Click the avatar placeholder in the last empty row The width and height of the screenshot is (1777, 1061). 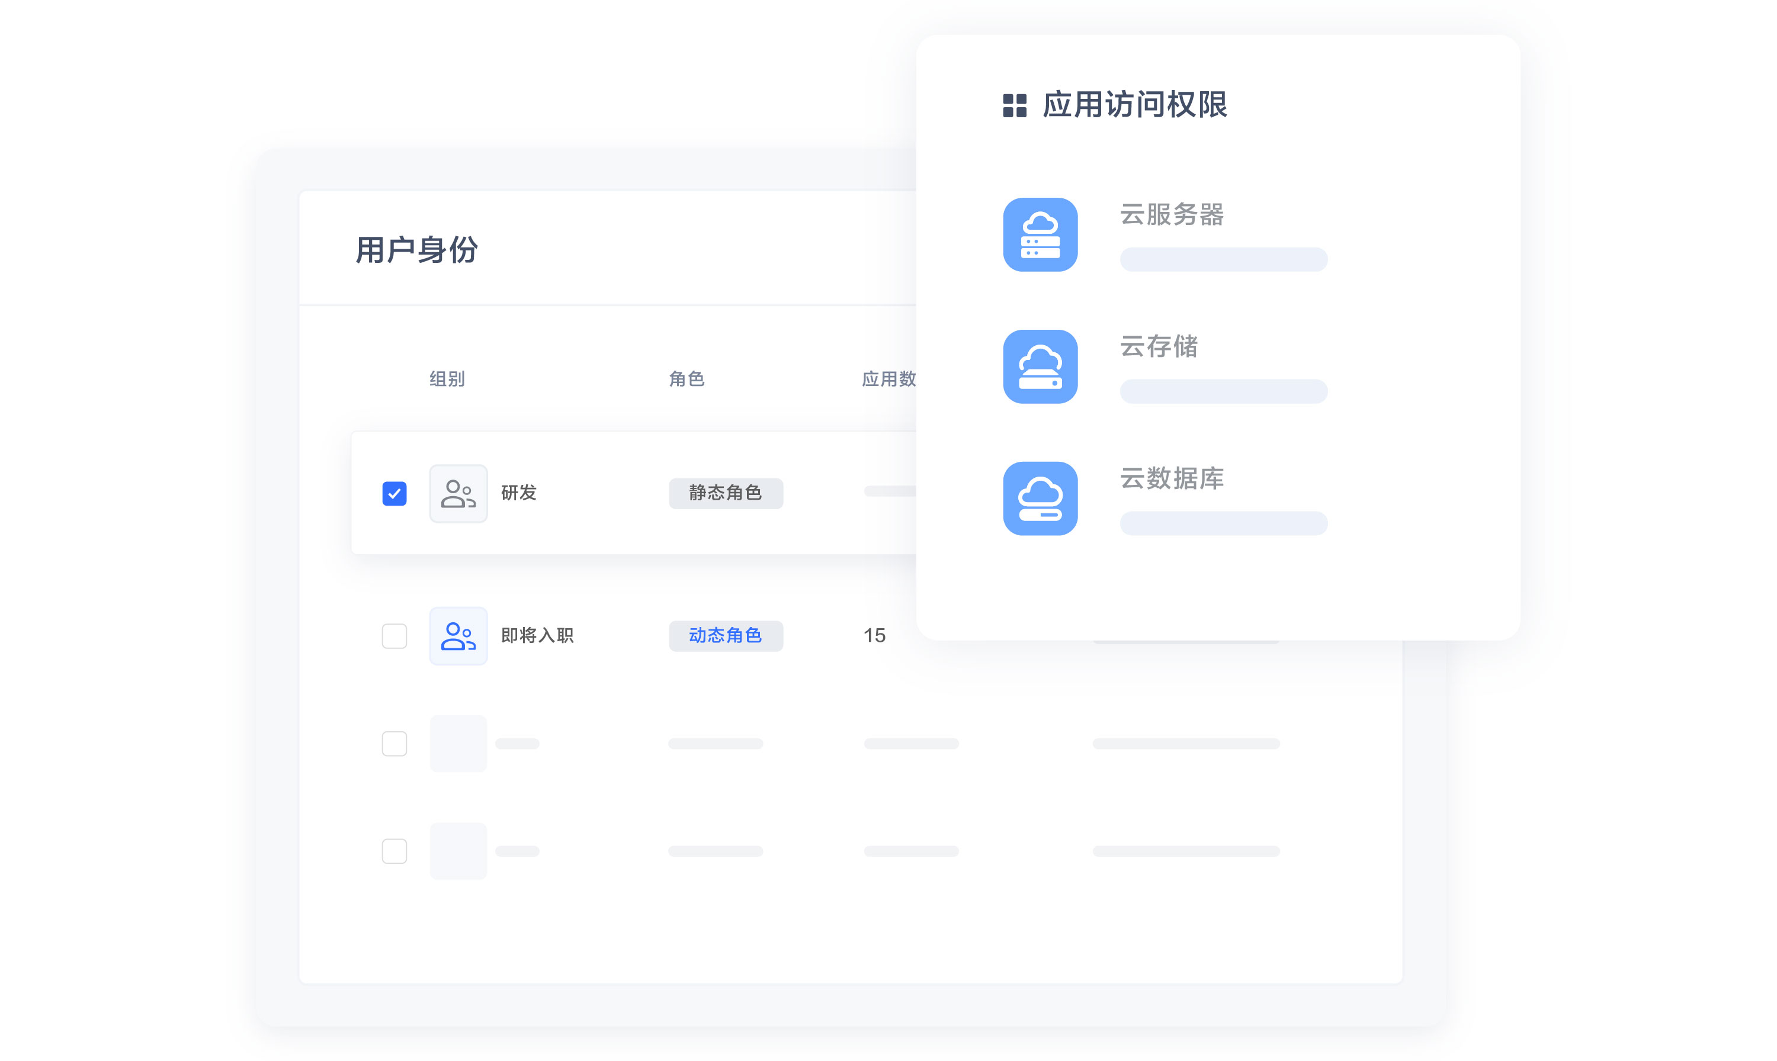tap(458, 851)
